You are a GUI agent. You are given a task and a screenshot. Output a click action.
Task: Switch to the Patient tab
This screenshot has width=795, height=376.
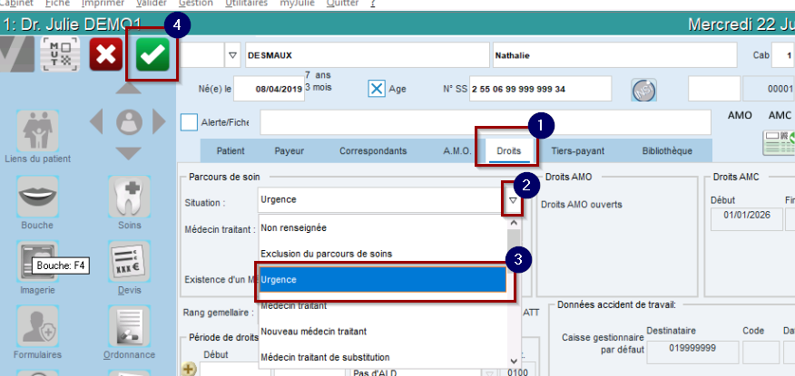tap(231, 150)
